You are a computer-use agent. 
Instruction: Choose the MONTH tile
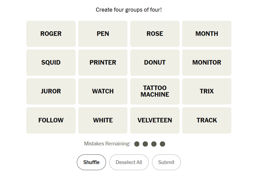pyautogui.click(x=207, y=34)
